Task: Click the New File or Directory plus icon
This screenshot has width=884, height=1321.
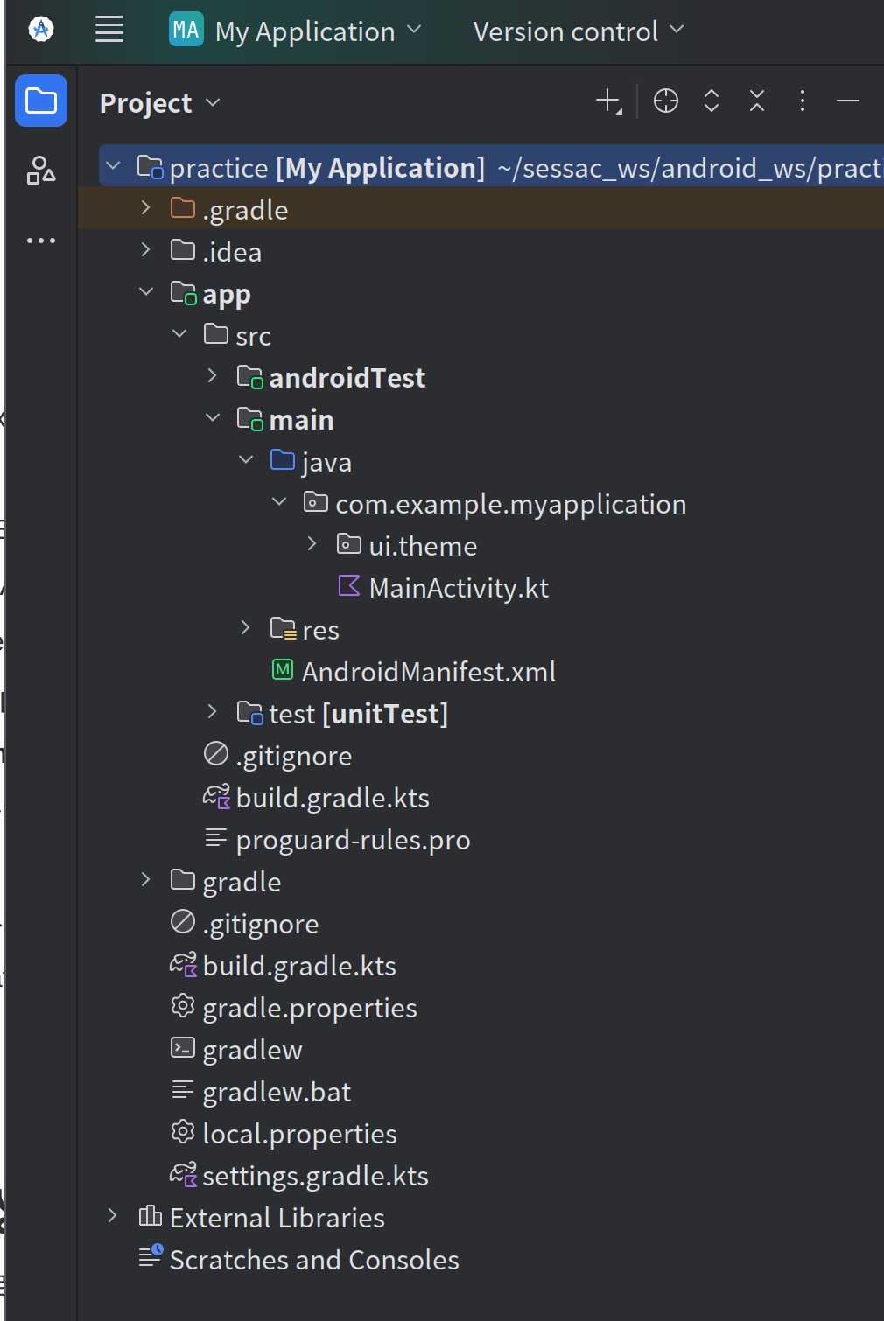Action: (x=608, y=101)
